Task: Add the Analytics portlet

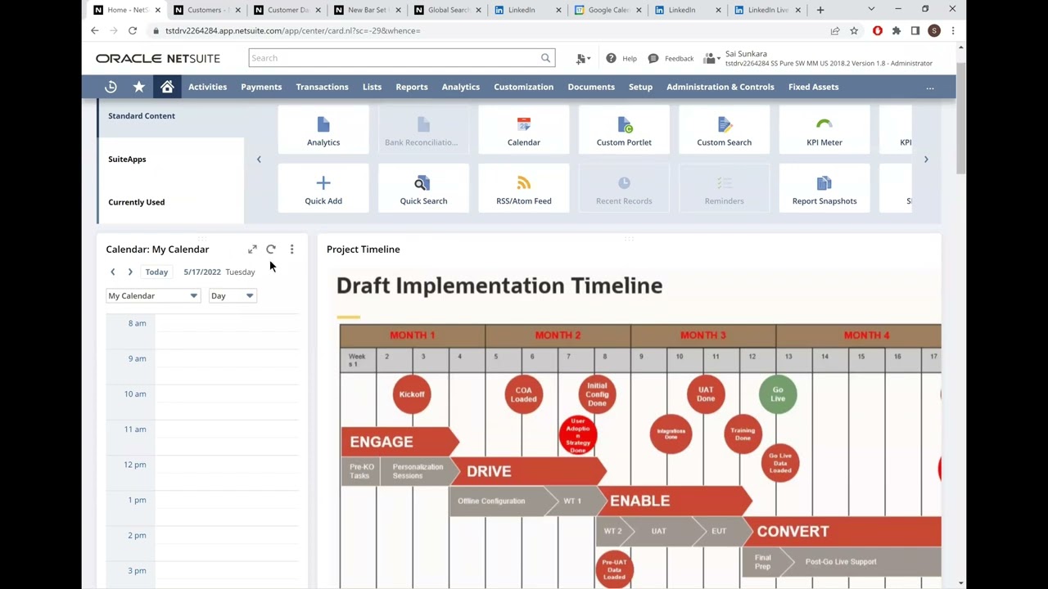Action: click(x=323, y=130)
